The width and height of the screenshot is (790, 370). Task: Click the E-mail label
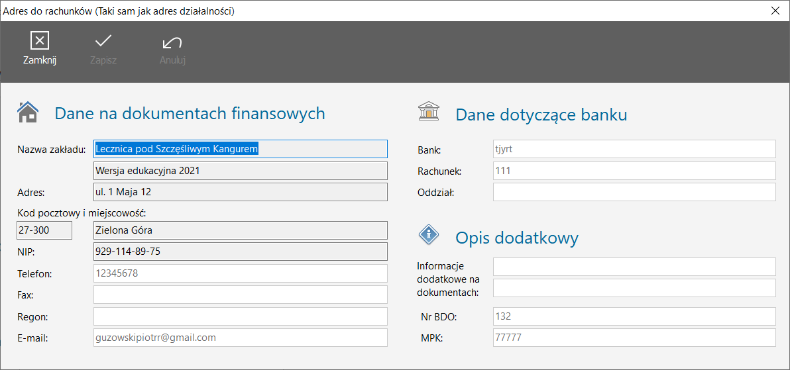pyautogui.click(x=32, y=338)
